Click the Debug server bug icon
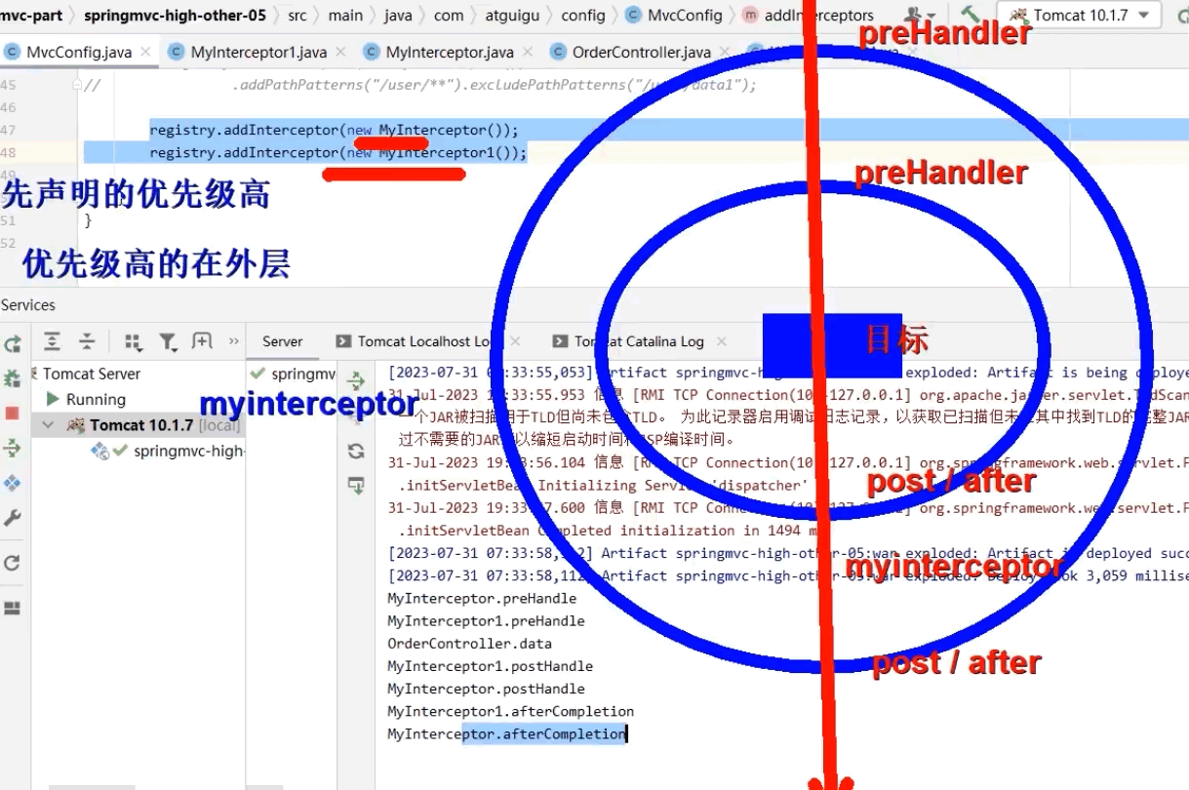Image resolution: width=1189 pixels, height=790 pixels. pos(13,378)
